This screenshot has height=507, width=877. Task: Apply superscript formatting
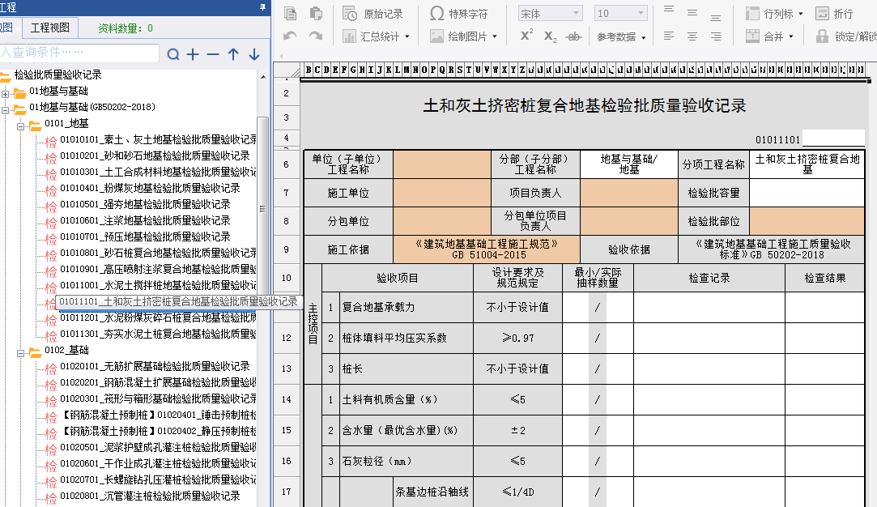tap(526, 36)
